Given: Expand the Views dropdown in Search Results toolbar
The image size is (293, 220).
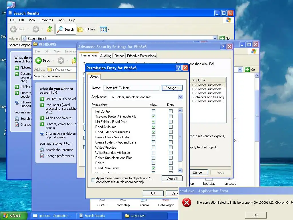Looking at the screenshot, I should click(108, 30).
